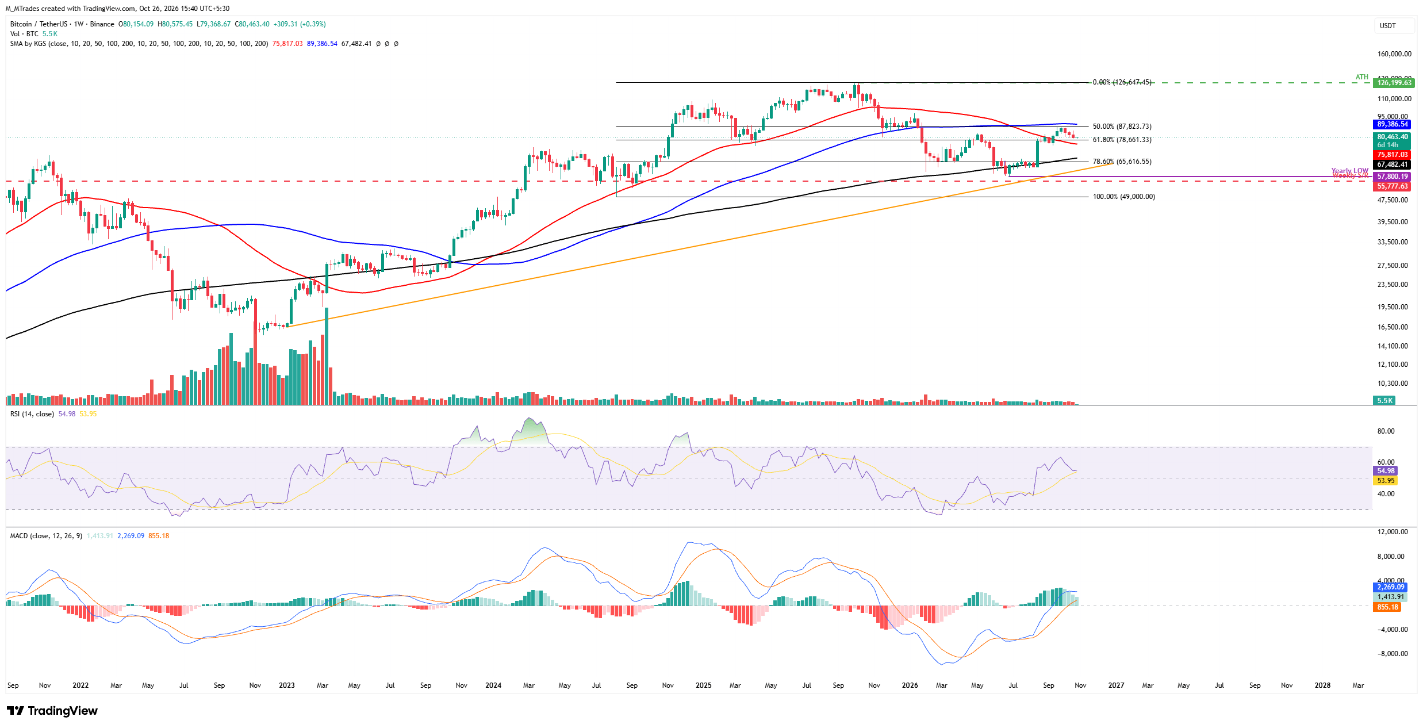Viewport: 1423px width, 728px height.
Task: Click the purple price label 57,800.19
Action: point(1392,177)
